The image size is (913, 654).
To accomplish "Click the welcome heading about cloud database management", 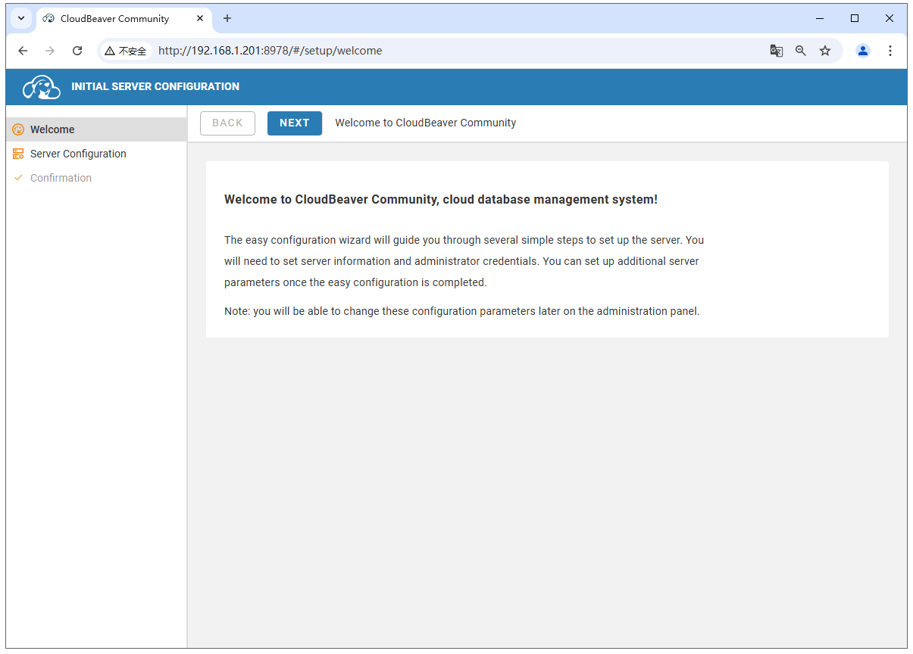I will click(441, 200).
